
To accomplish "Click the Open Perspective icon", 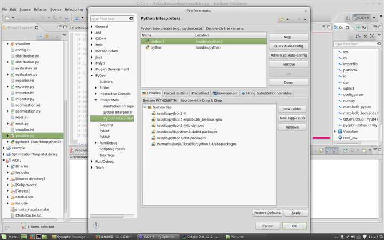I will (x=348, y=18).
